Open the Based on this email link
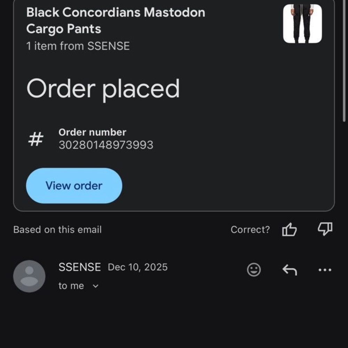The image size is (348, 348). (57, 229)
